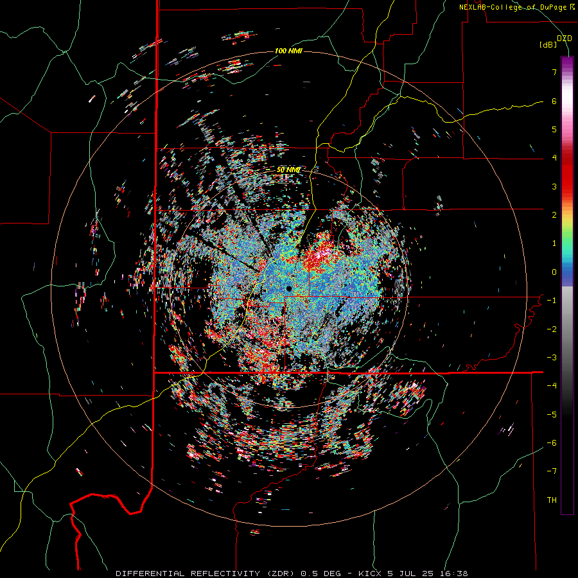Click the -4 value on the scale

click(x=552, y=386)
